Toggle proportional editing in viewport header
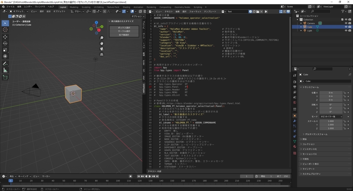 click(x=104, y=11)
